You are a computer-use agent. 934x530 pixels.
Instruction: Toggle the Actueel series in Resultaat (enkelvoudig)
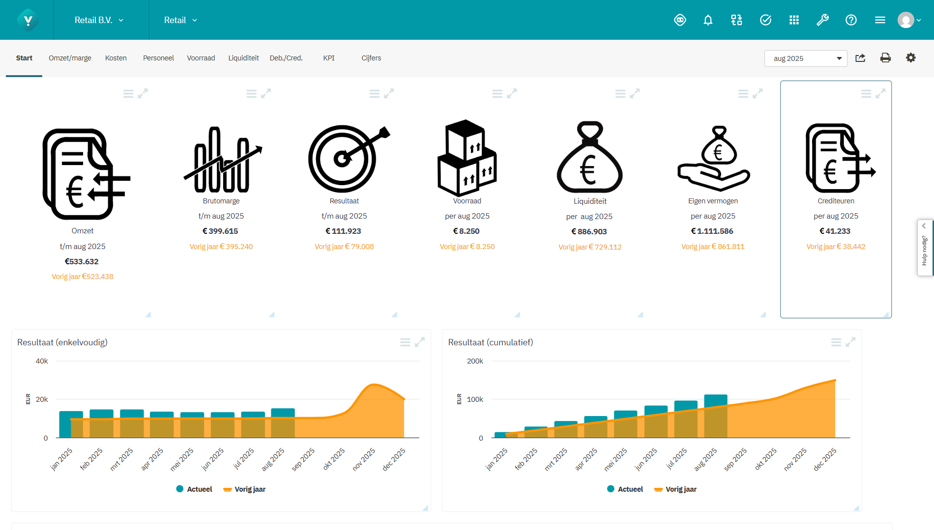point(194,489)
